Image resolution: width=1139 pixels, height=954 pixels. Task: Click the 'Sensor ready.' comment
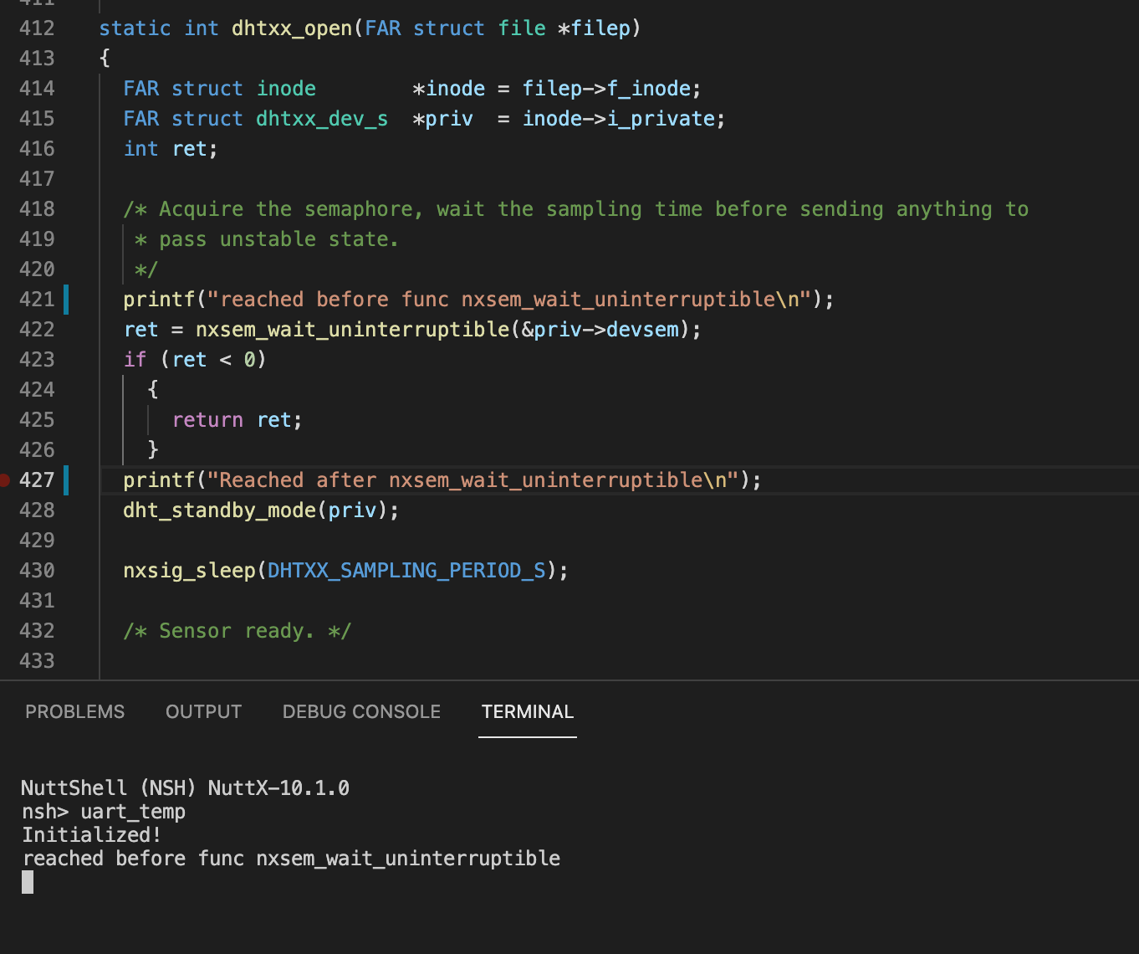pyautogui.click(x=238, y=631)
